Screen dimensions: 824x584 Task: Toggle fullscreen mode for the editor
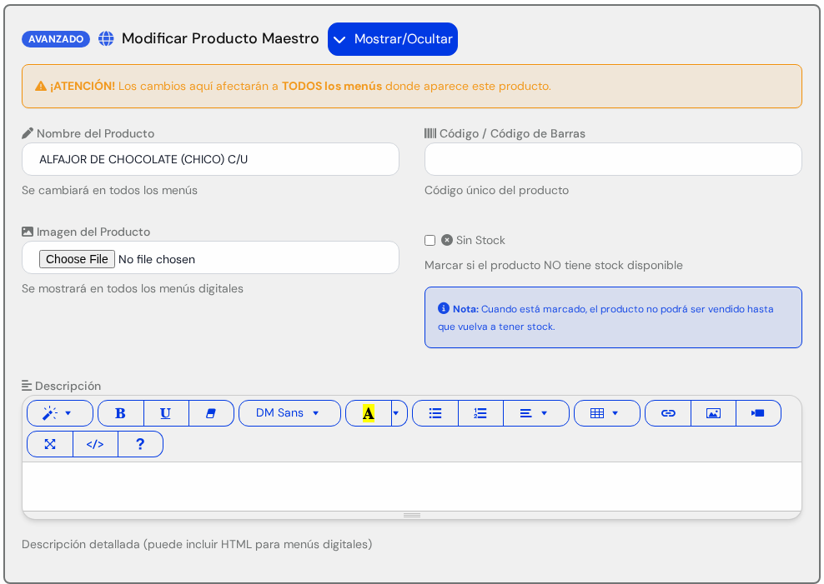(50, 444)
